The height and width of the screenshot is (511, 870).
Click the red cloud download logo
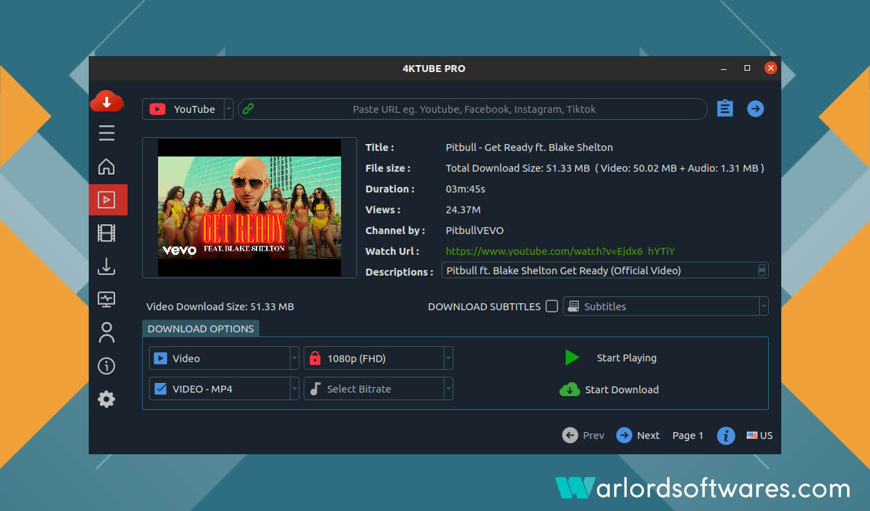107,102
